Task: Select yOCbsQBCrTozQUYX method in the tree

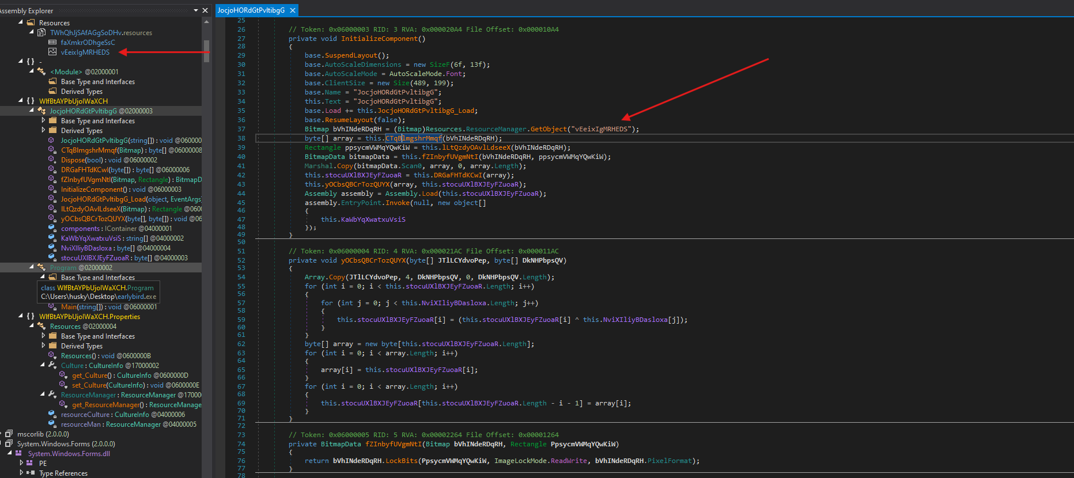Action: point(131,218)
